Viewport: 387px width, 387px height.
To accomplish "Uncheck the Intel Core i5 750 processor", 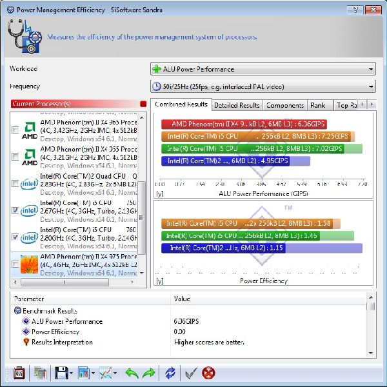I will pos(15,210).
